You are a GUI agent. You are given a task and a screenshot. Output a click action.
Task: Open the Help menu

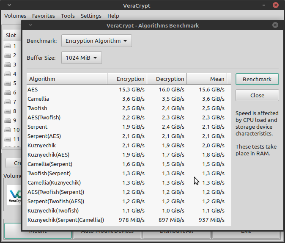(113, 16)
